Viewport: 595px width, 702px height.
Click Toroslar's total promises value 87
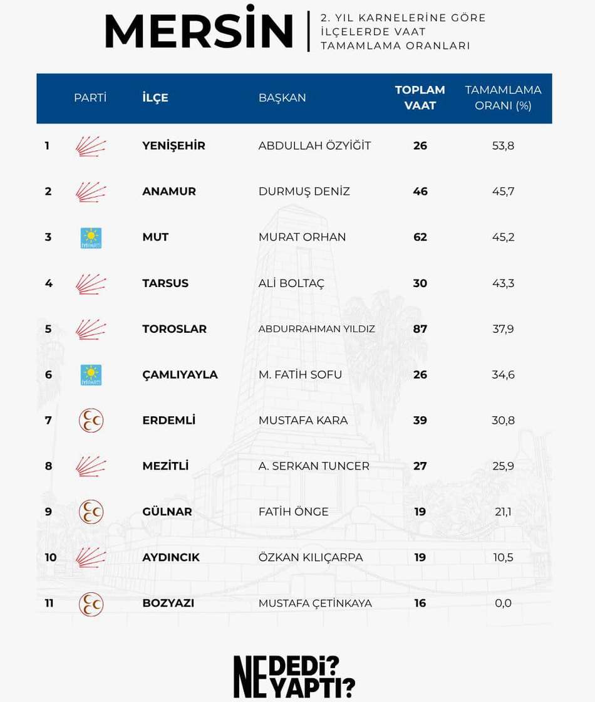pyautogui.click(x=420, y=329)
